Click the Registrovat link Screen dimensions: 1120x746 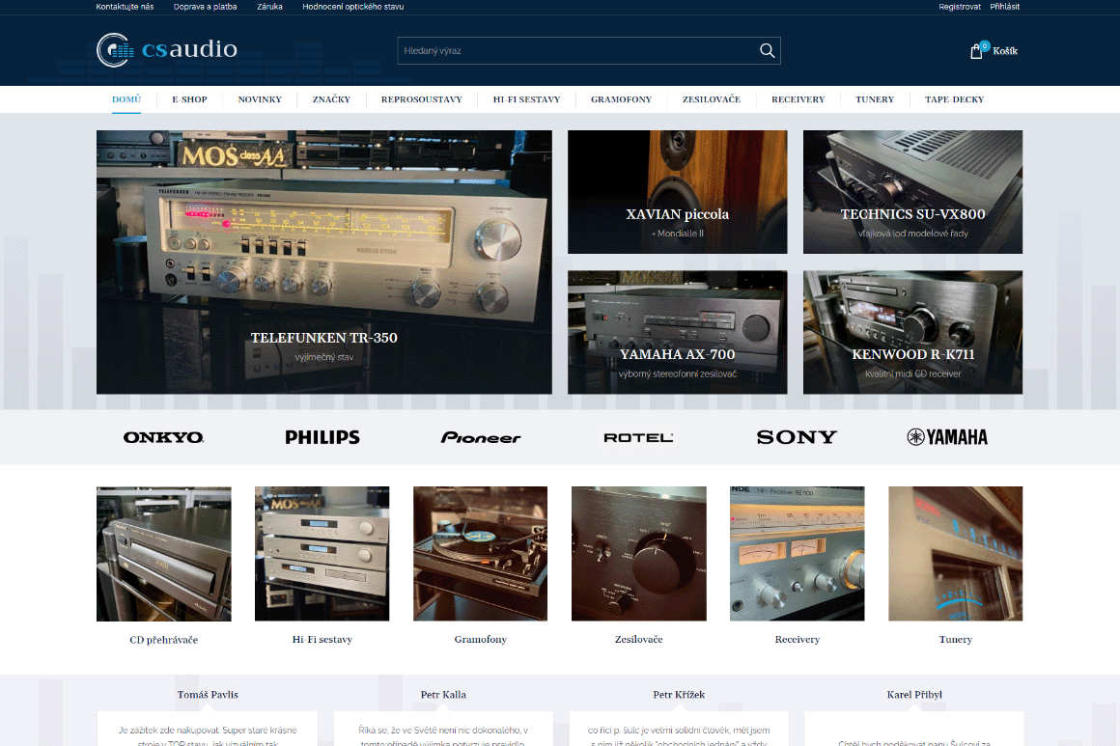coord(960,7)
